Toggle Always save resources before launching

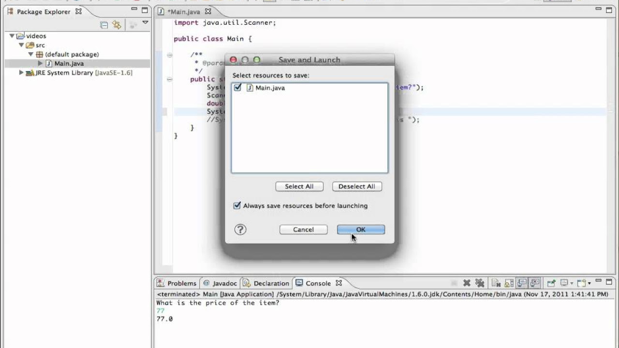tap(237, 205)
